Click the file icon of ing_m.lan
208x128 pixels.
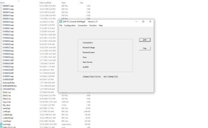click(x=1, y=102)
